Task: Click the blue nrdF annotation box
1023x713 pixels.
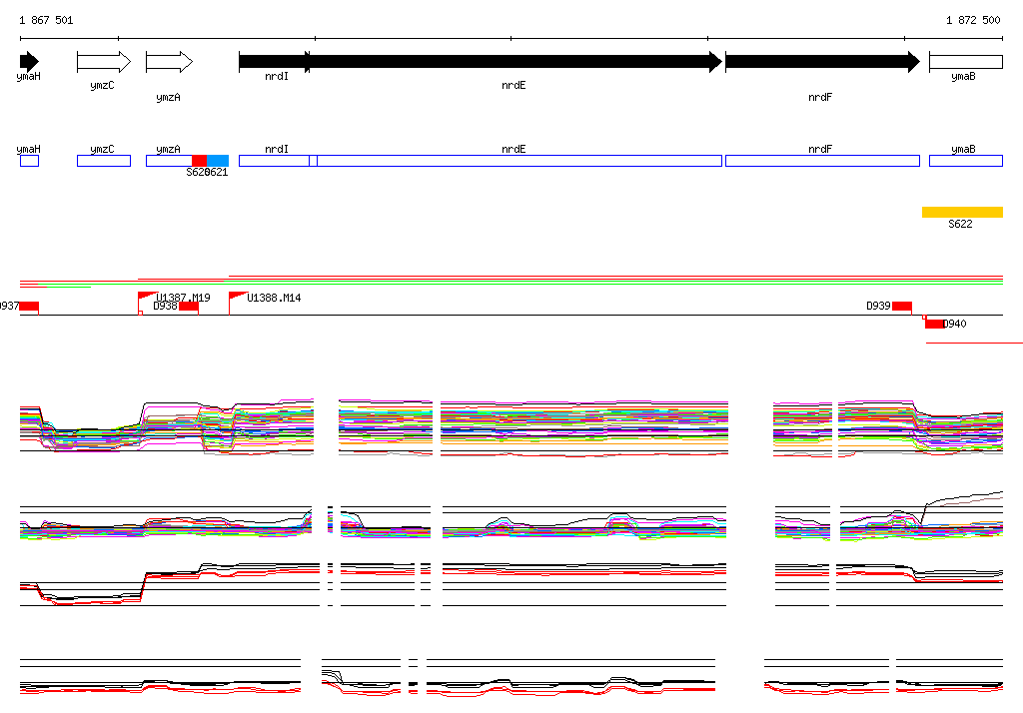Action: [x=823, y=161]
